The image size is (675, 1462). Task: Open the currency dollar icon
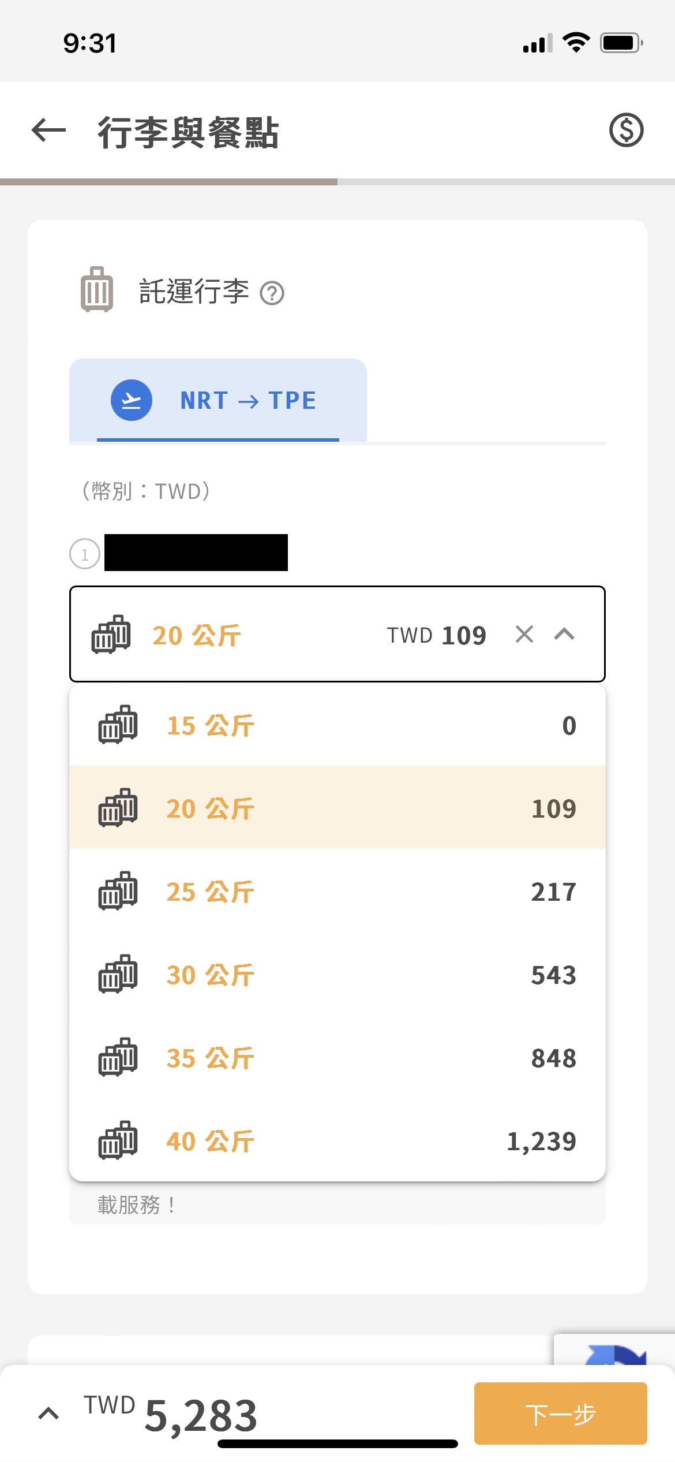click(x=626, y=130)
